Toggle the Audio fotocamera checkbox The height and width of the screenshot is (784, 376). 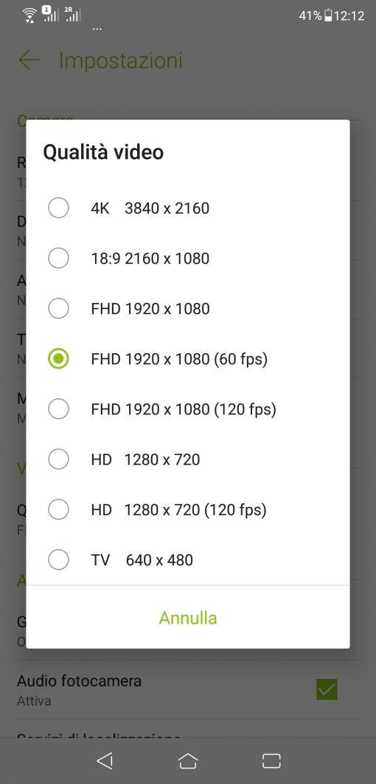pyautogui.click(x=327, y=689)
